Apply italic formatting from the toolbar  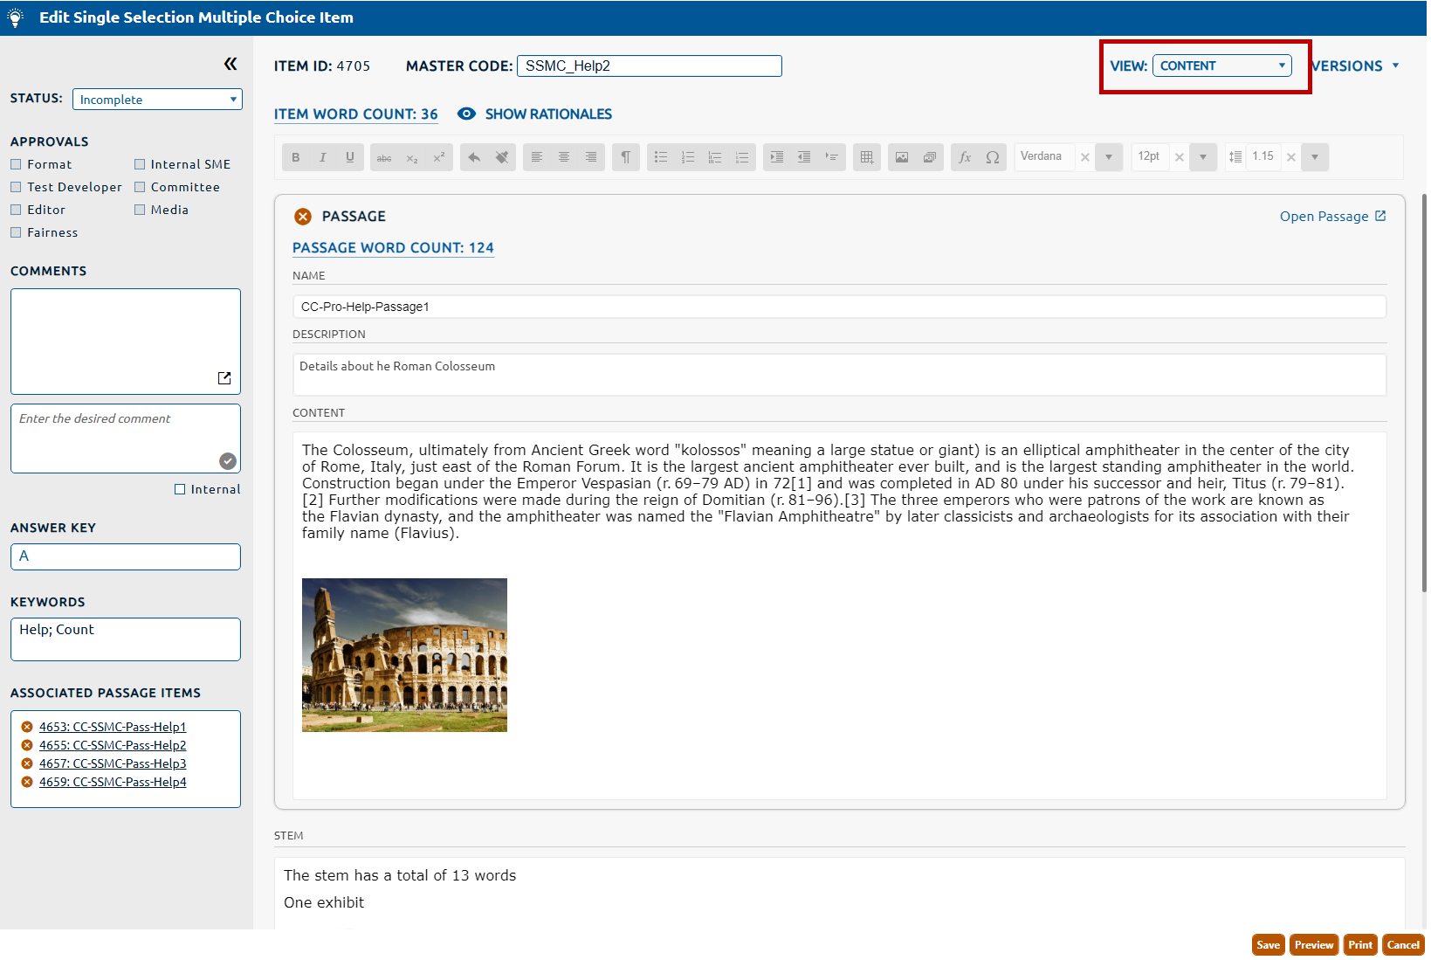pyautogui.click(x=323, y=157)
